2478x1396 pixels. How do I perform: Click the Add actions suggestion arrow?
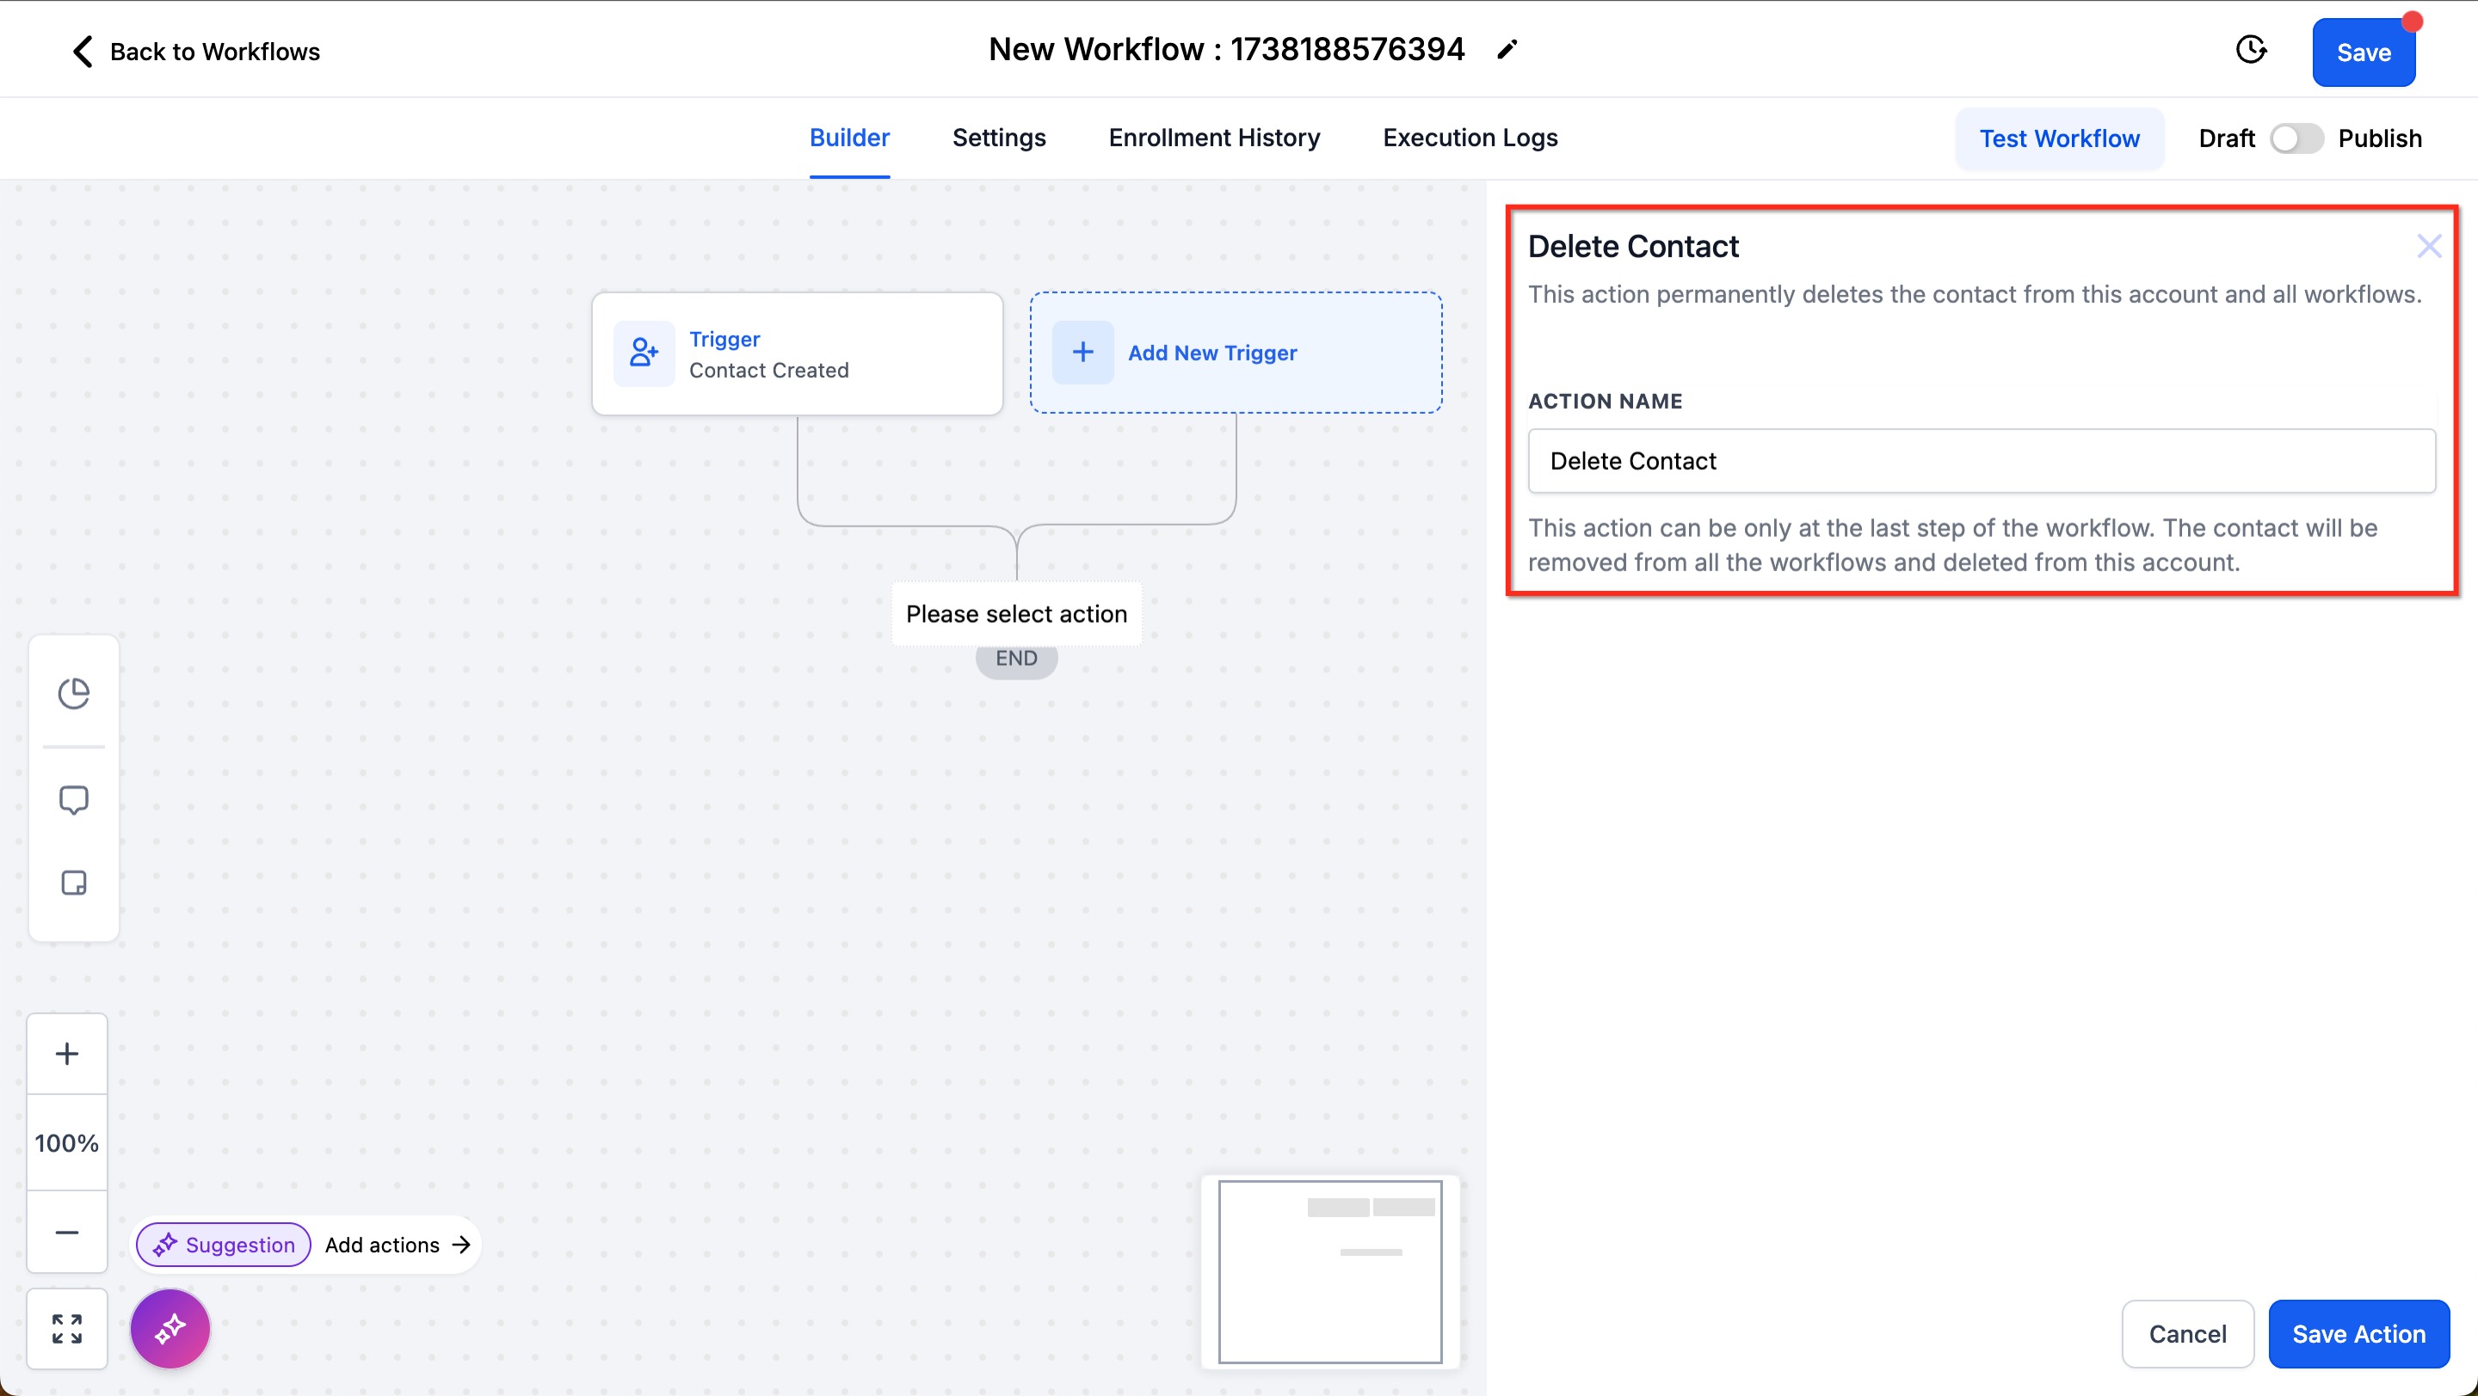[x=462, y=1245]
